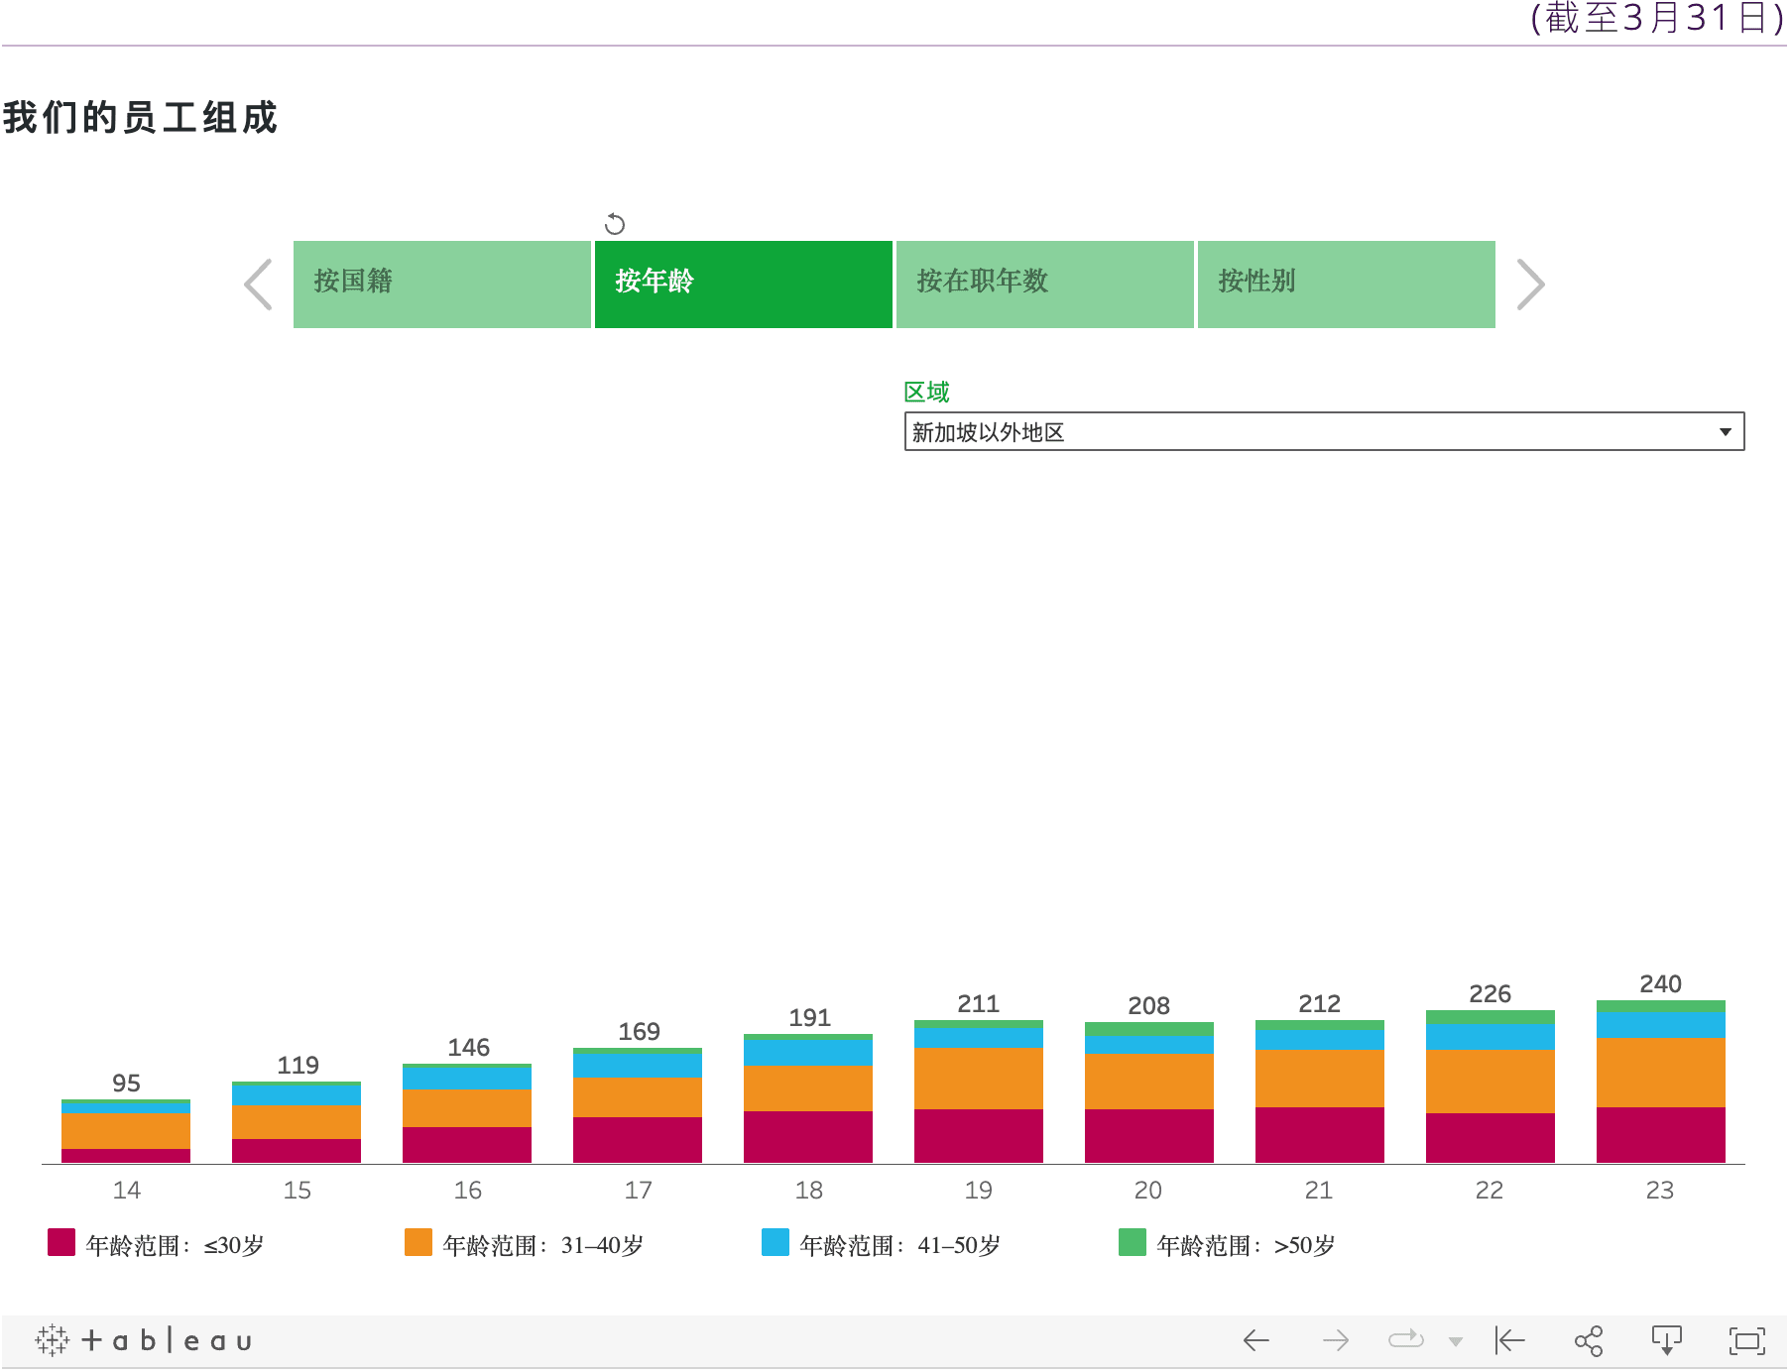Go to next tab with right chevron
This screenshot has height=1372, width=1791.
pos(1530,285)
